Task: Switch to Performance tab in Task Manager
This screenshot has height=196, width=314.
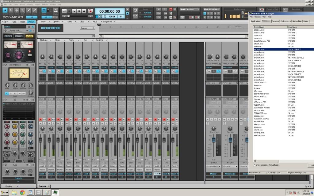Action: (x=285, y=21)
